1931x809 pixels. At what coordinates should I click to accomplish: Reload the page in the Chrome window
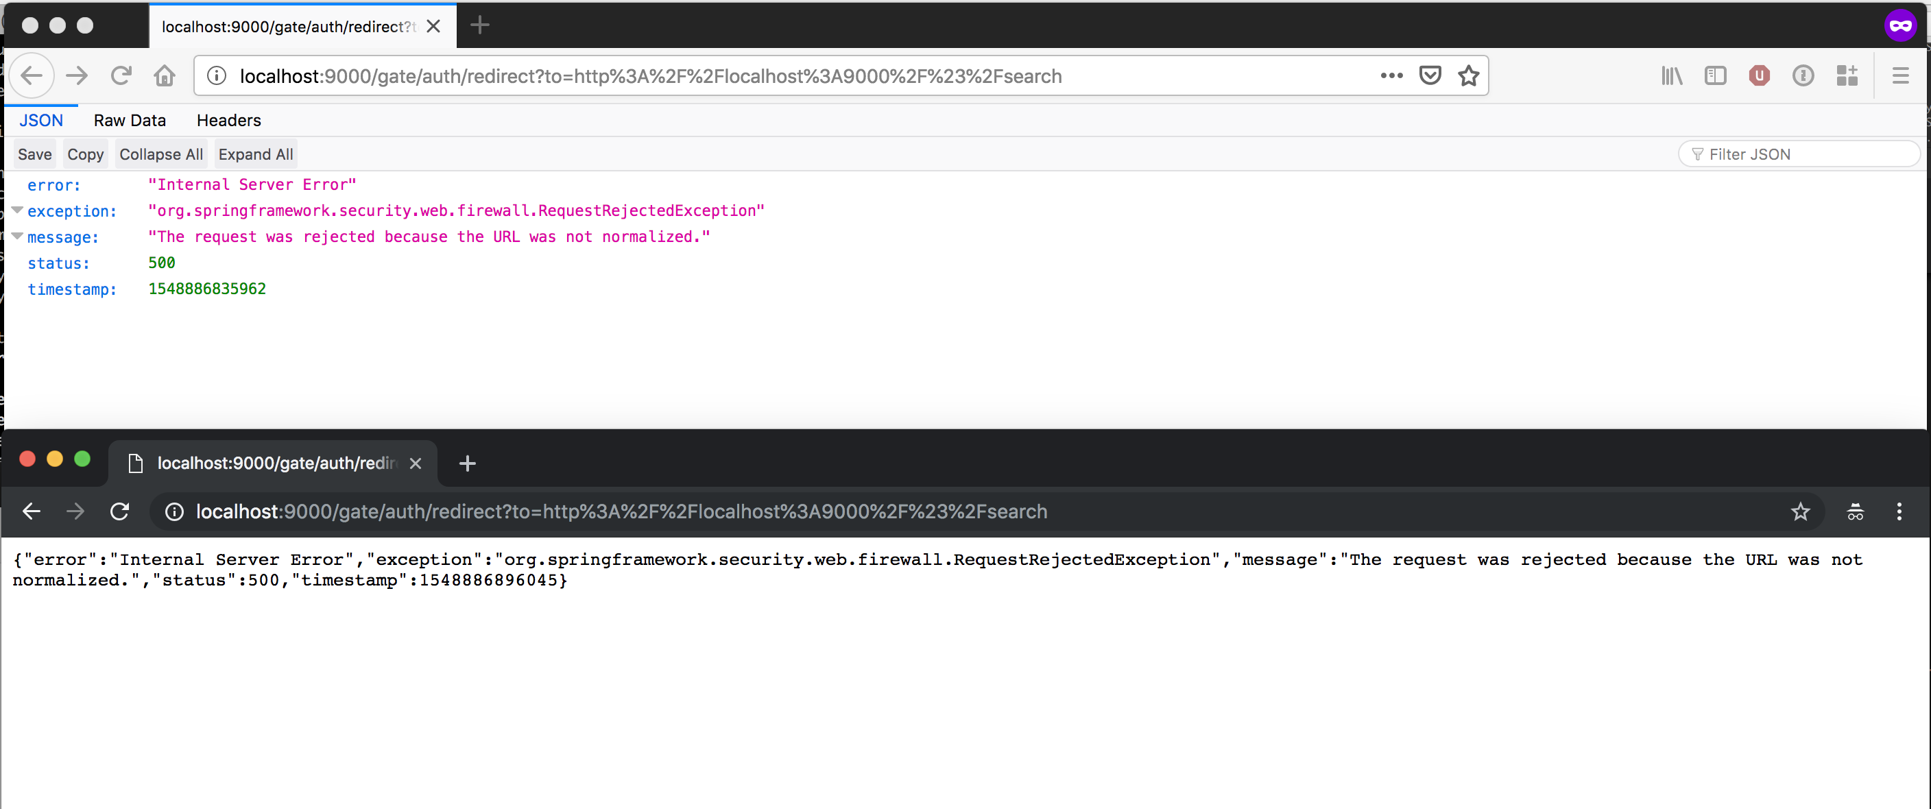[x=120, y=511]
